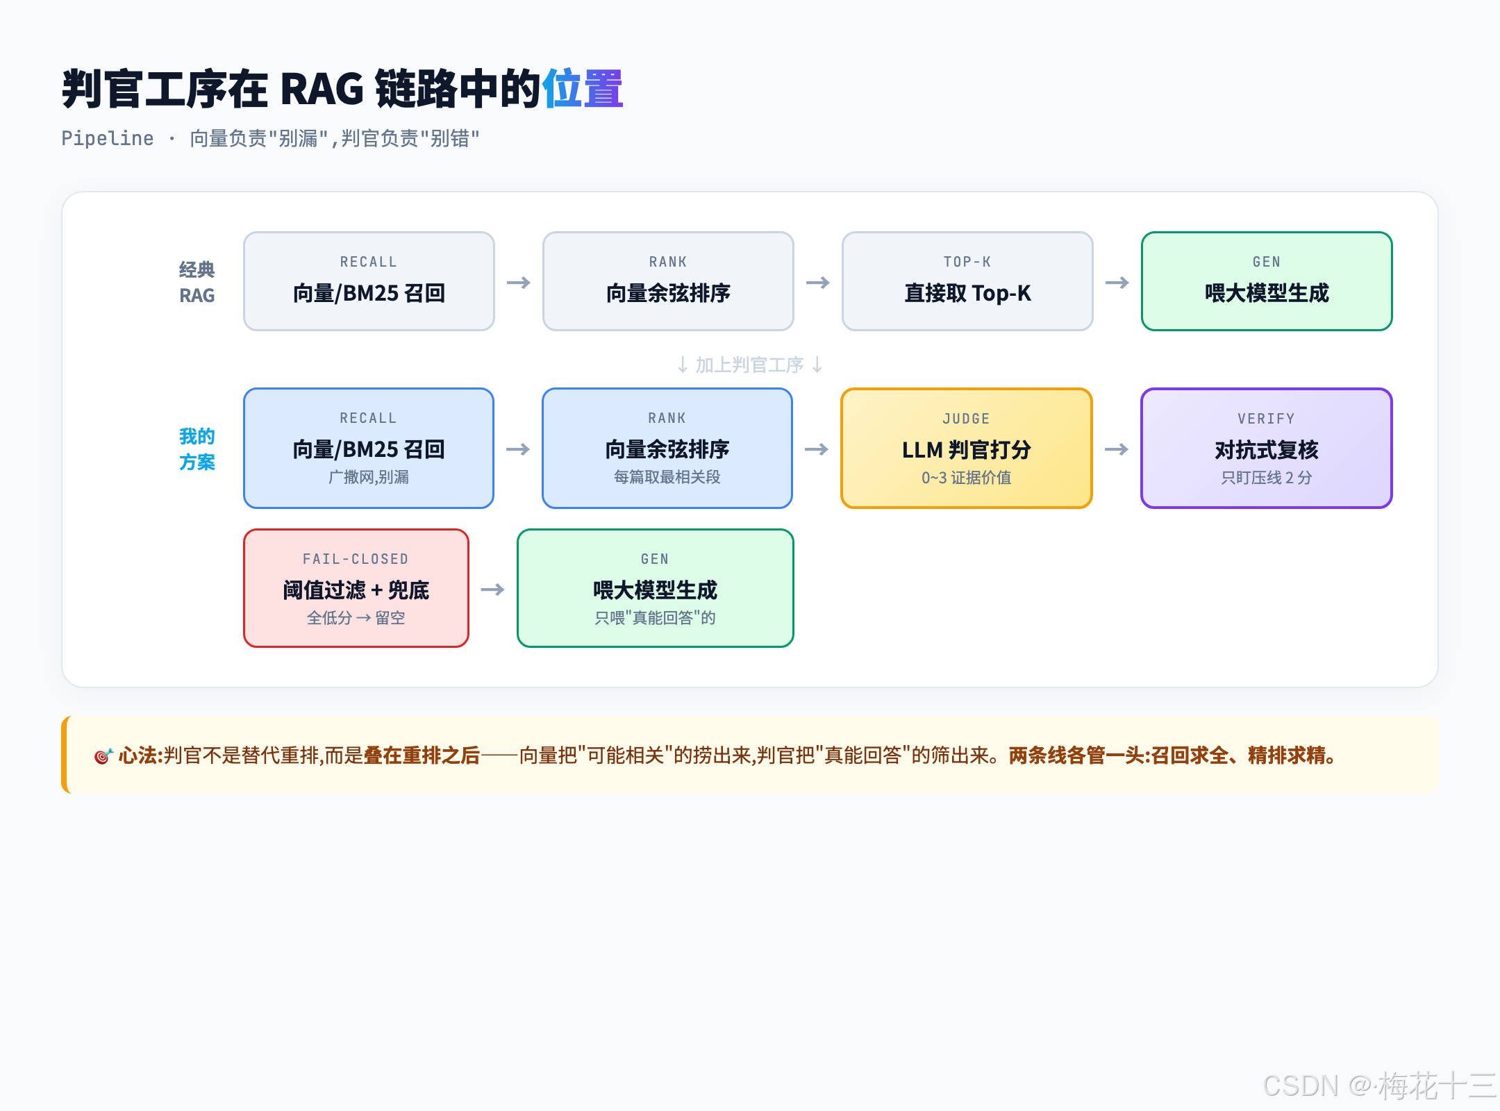
Task: Click the 0~3 证据价值 subtext
Action: pyautogui.click(x=967, y=478)
